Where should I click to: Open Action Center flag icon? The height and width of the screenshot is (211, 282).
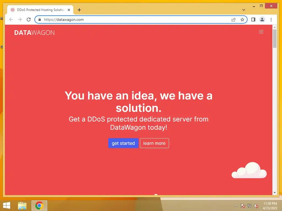(x=243, y=206)
